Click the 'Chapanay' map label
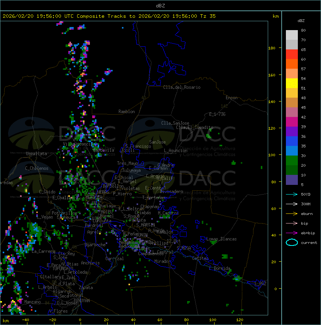Viewport: 321px width, 325px height. point(150,207)
